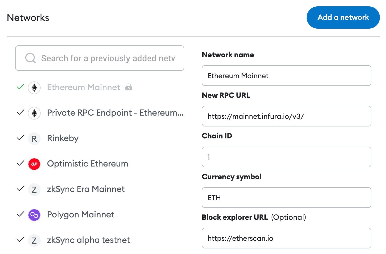This screenshot has width=386, height=254.
Task: Click the Block explorer URL input field
Action: [286, 238]
